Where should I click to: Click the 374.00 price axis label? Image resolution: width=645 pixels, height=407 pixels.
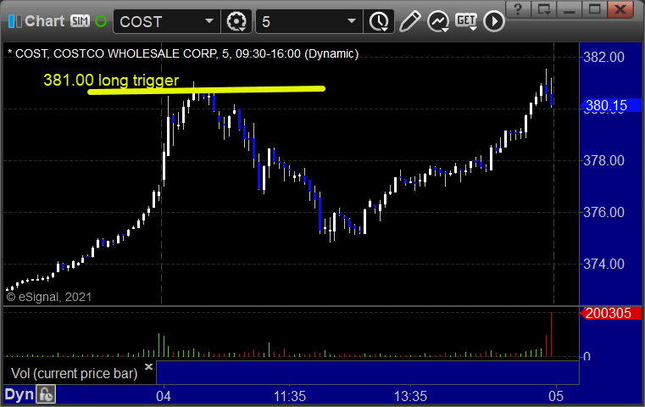(x=603, y=264)
